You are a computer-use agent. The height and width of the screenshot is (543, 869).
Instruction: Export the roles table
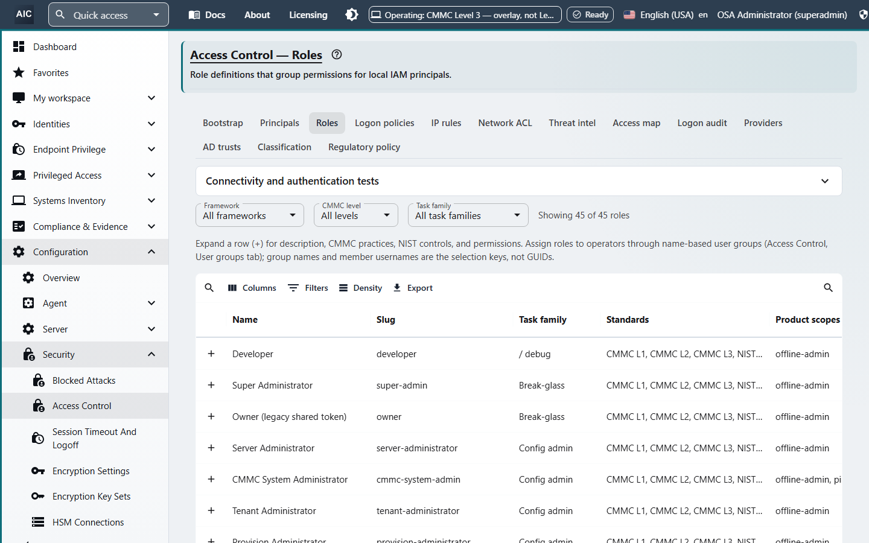point(413,288)
